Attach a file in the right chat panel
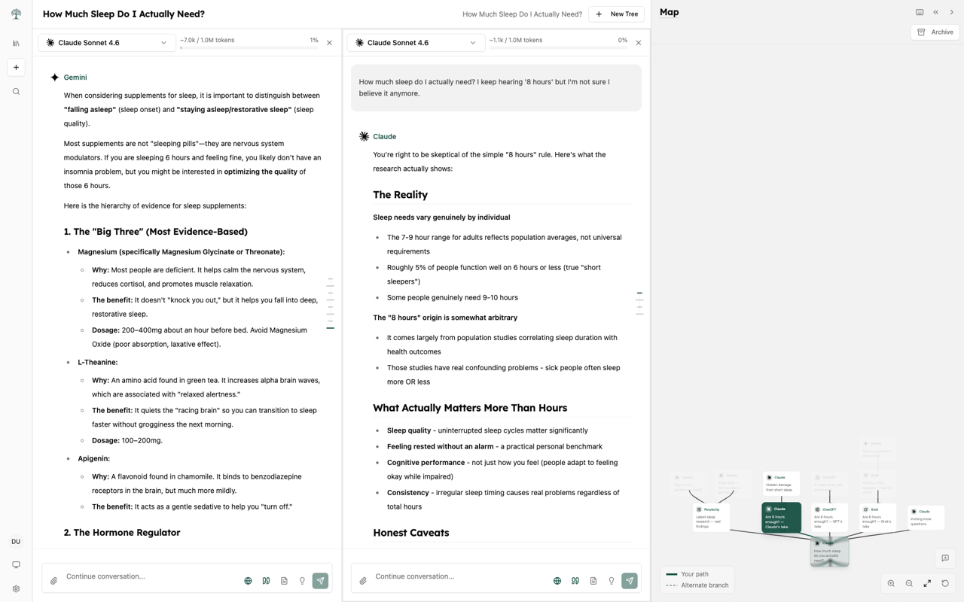Viewport: 964px width, 602px height. pos(363,581)
